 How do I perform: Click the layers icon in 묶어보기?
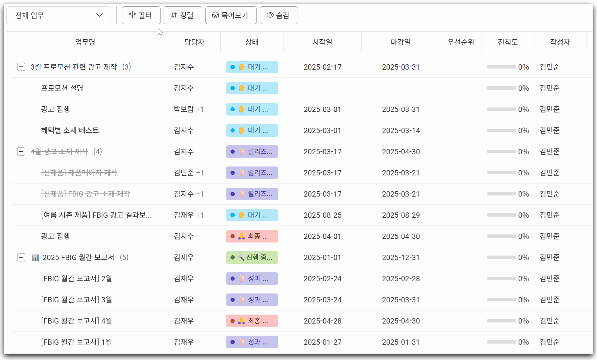(x=215, y=15)
